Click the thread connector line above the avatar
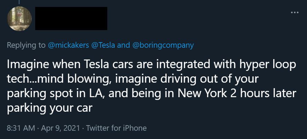Image resolution: width=307 pixels, height=139 pixels. click(x=20, y=2)
